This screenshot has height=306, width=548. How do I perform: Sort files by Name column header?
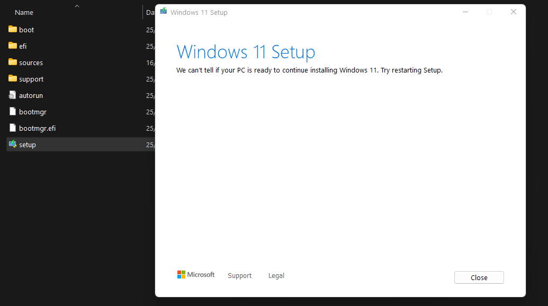click(24, 13)
